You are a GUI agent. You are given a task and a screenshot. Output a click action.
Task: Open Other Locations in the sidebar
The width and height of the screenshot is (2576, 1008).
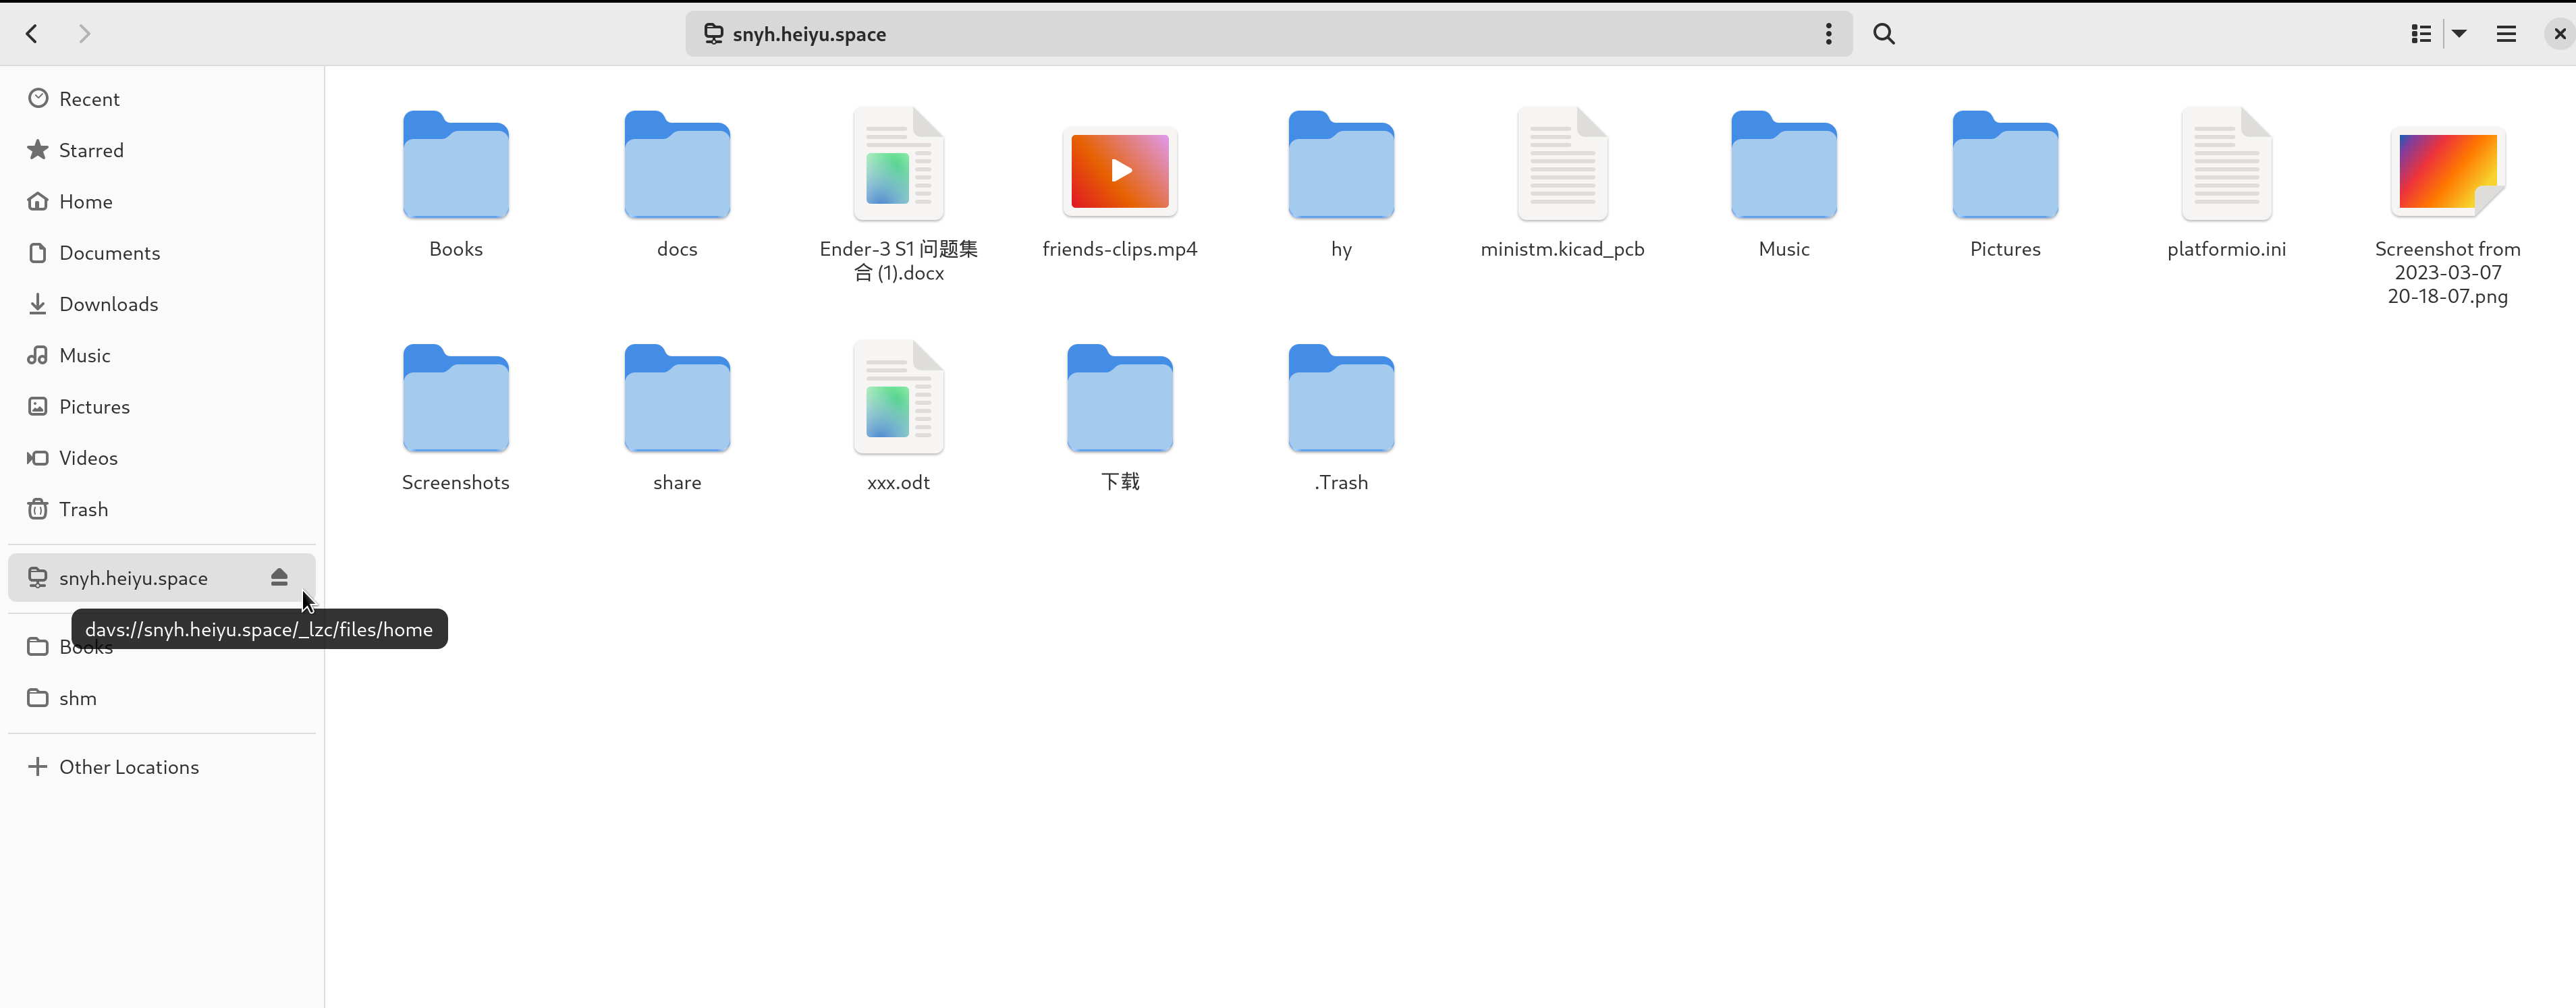[162, 767]
